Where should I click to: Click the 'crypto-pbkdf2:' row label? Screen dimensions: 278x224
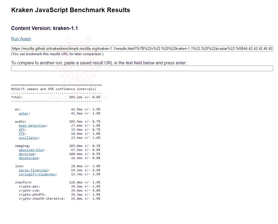pos(32,195)
